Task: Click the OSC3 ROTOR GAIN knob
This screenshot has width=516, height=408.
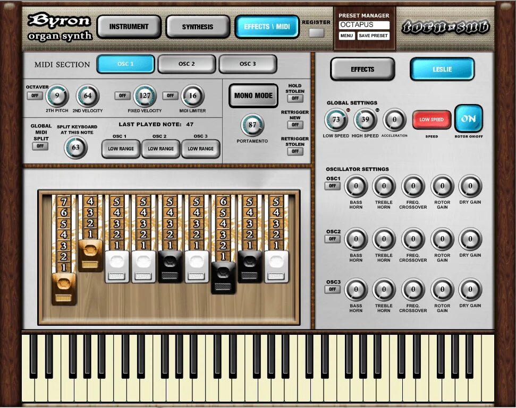Action: [442, 290]
